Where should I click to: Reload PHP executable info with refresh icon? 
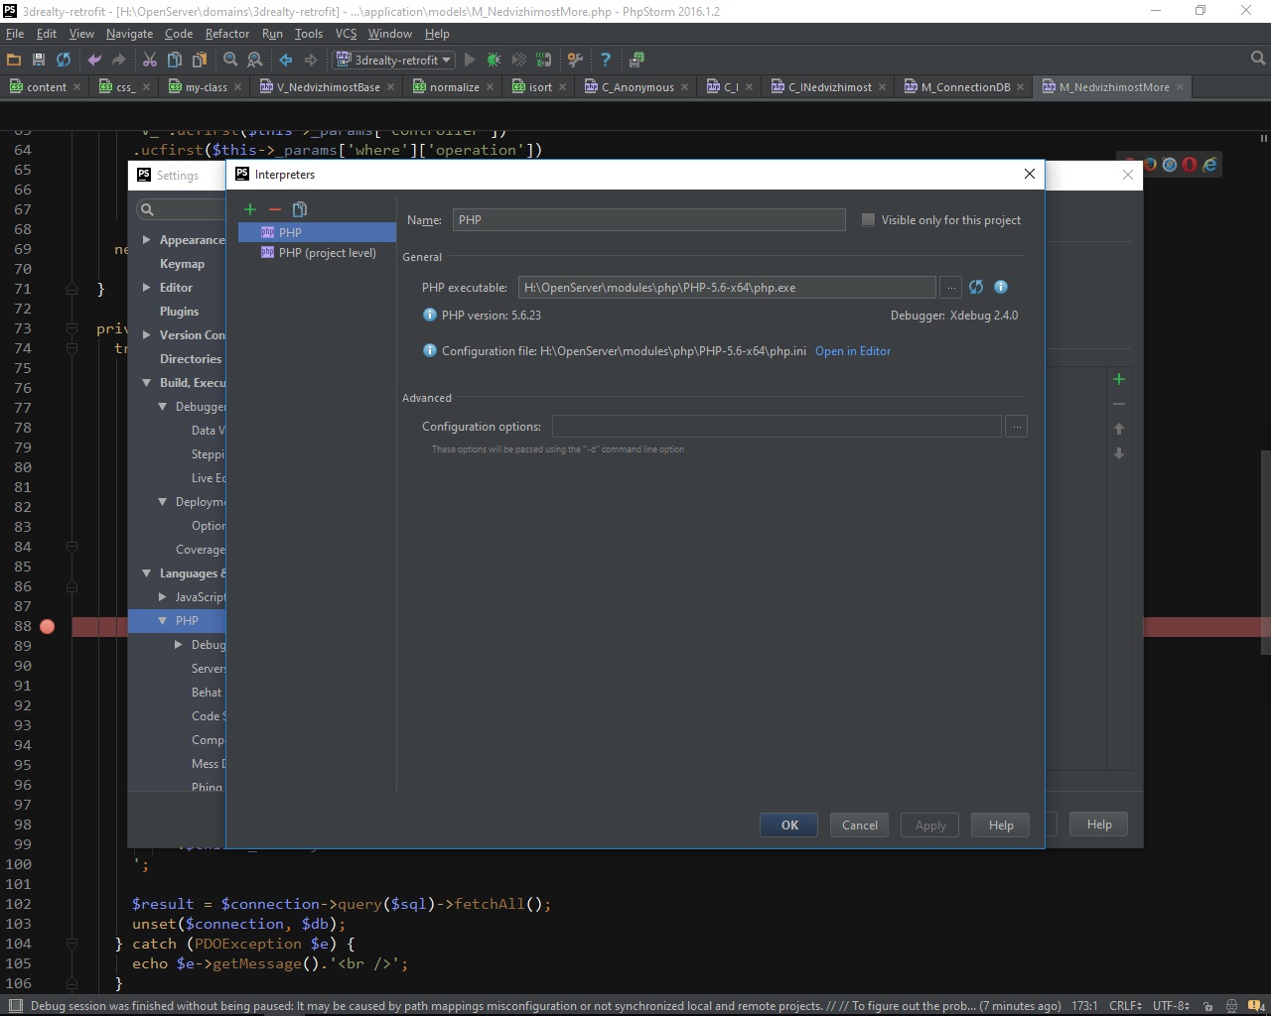click(x=976, y=287)
